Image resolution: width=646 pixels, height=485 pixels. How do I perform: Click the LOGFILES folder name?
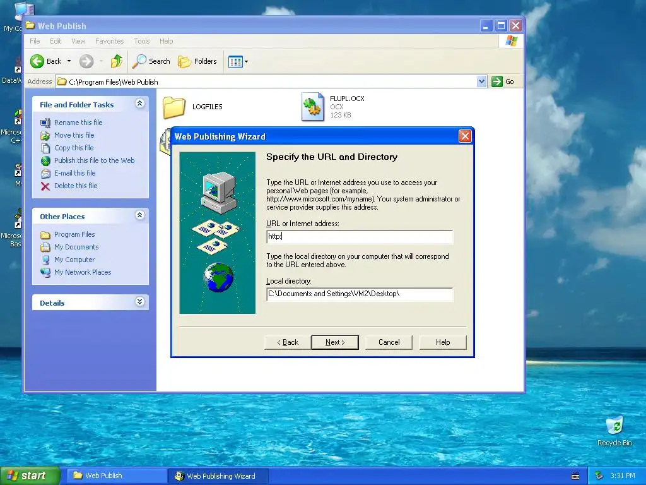[207, 107]
